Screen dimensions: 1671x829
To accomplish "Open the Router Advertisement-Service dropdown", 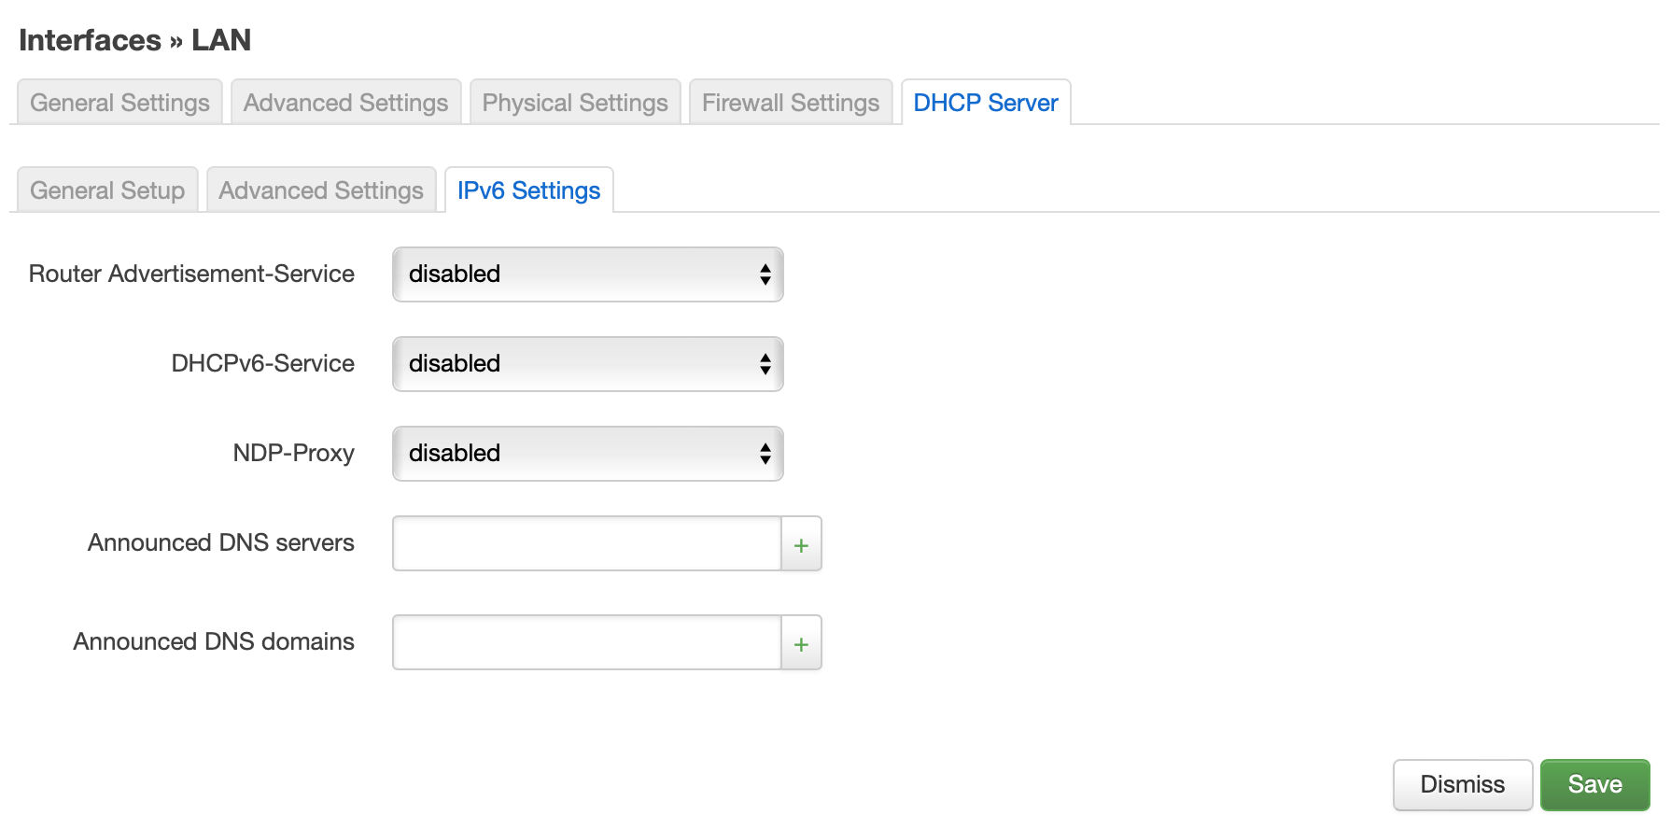I will point(587,274).
